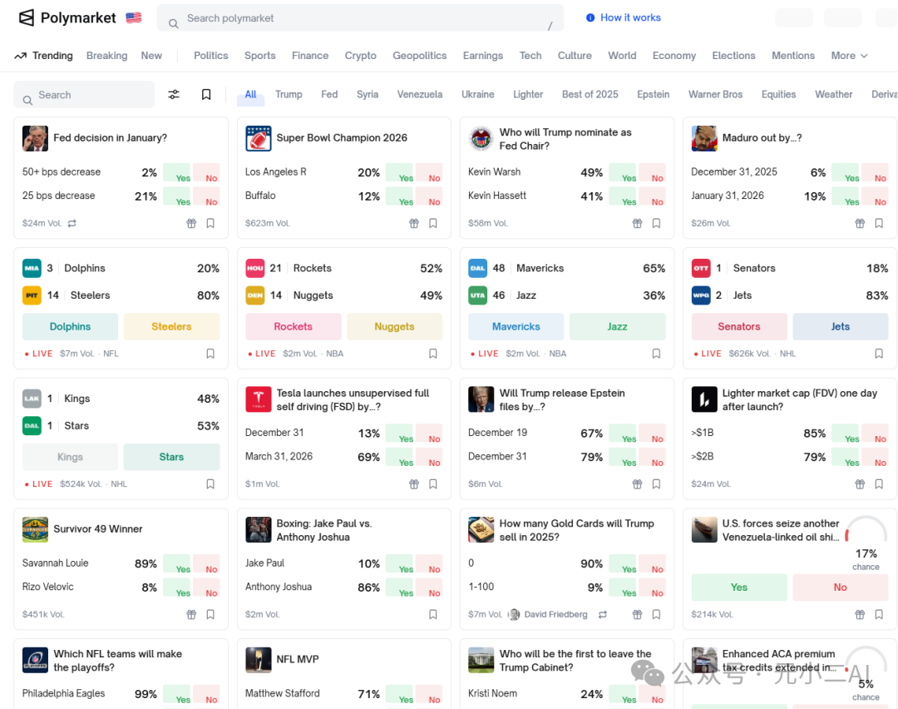Buy No on Buffalo Super Bowl

pyautogui.click(x=429, y=196)
